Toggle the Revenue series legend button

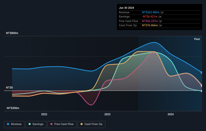pyautogui.click(x=14, y=124)
